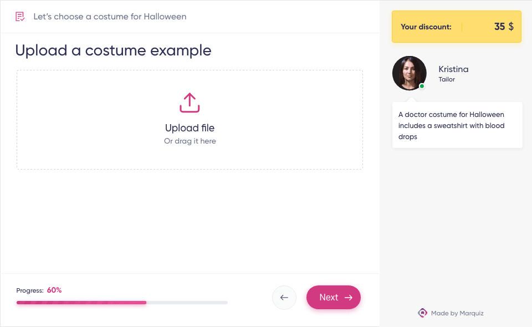Click the arrow inside the Next button
This screenshot has width=532, height=327.
tap(349, 298)
